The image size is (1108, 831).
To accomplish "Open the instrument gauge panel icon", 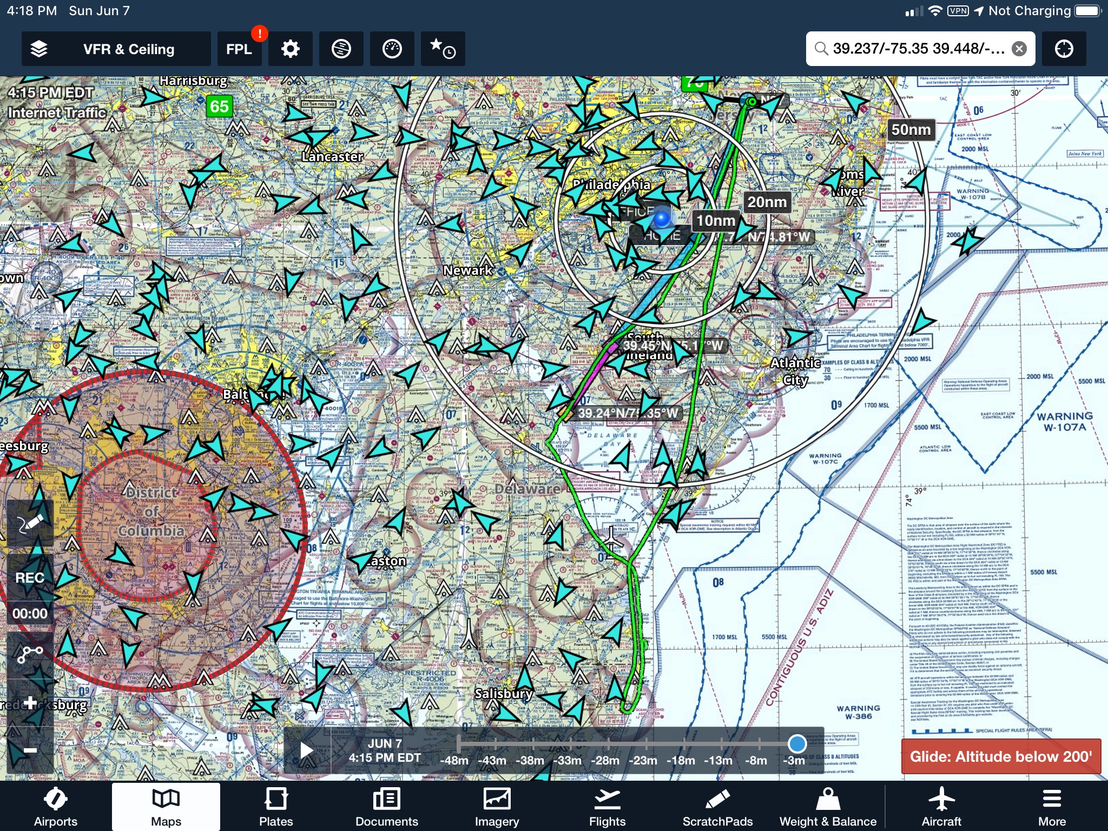I will 392,49.
